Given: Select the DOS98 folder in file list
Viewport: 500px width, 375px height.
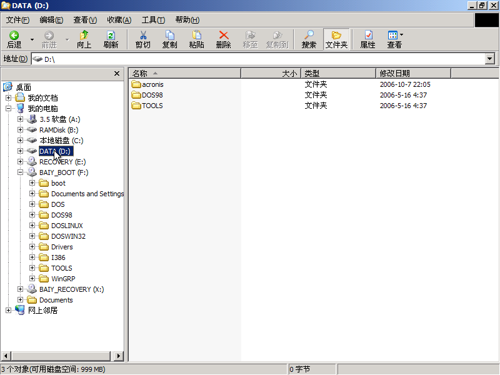Looking at the screenshot, I should (147, 95).
